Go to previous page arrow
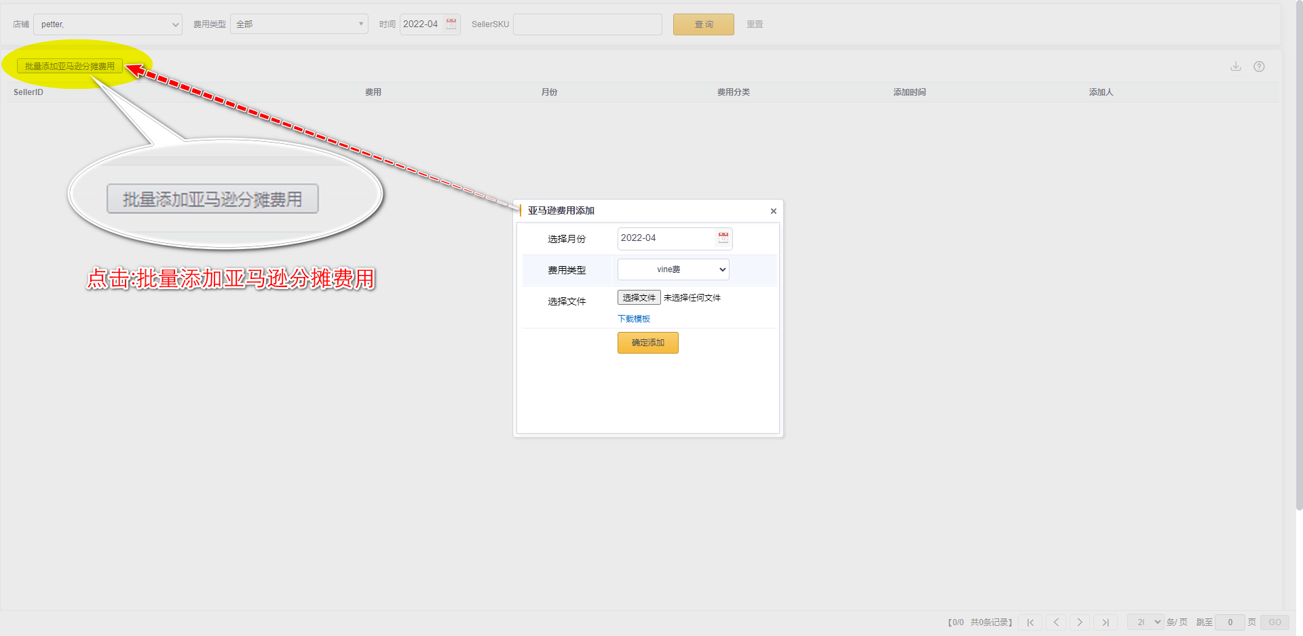1303x636 pixels. 1056,622
